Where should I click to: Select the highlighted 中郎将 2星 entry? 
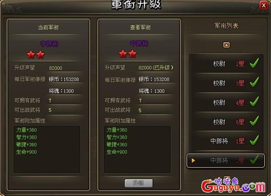225,161
